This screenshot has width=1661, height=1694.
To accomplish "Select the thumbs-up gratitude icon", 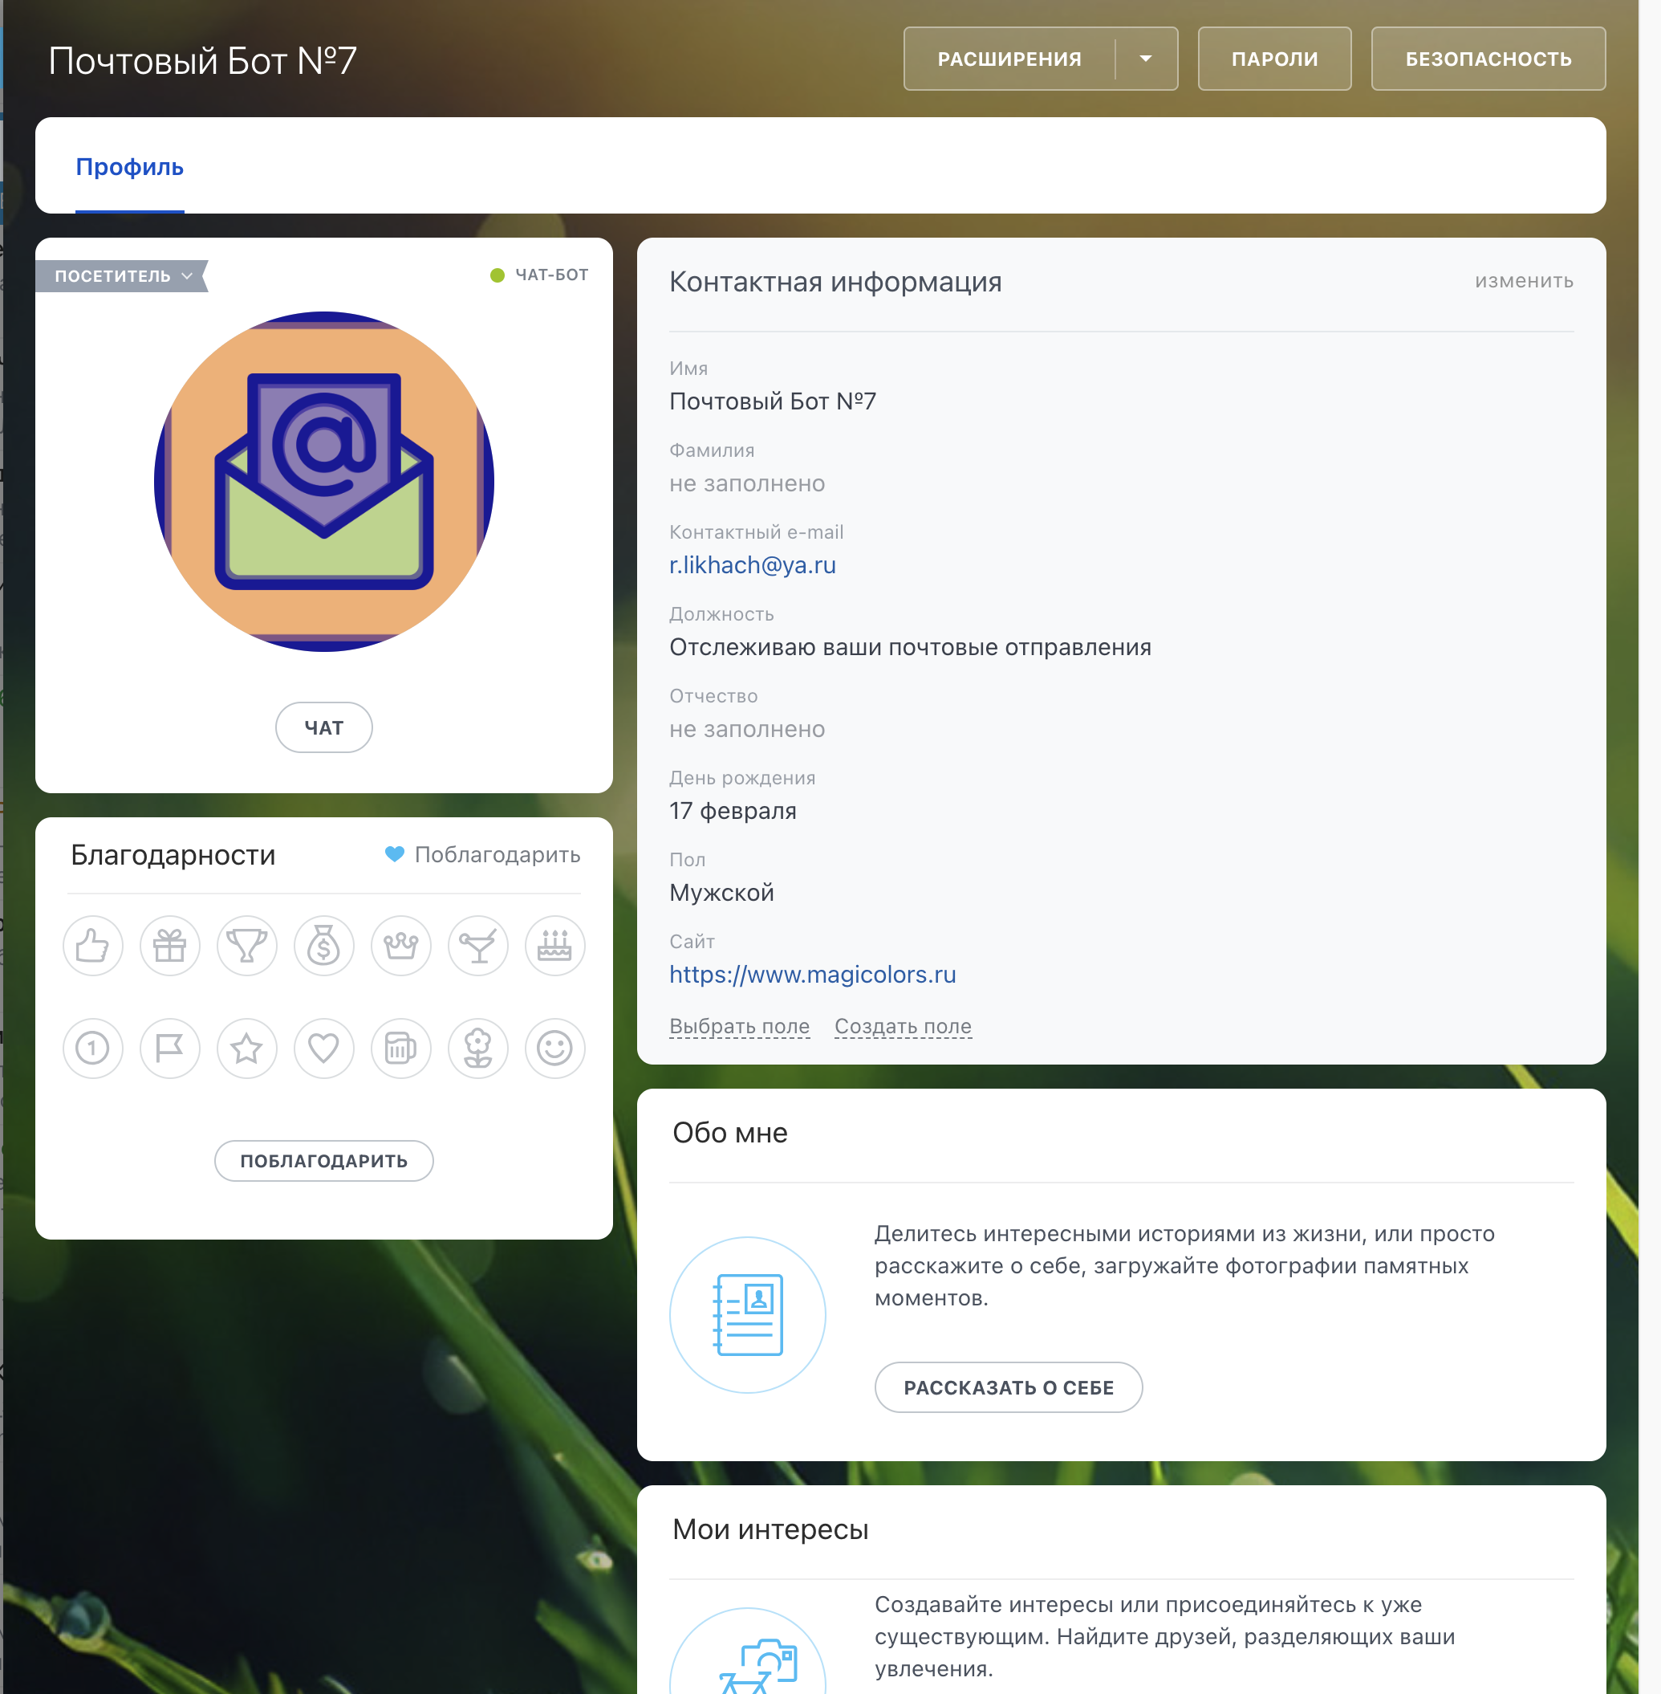I will 92,945.
